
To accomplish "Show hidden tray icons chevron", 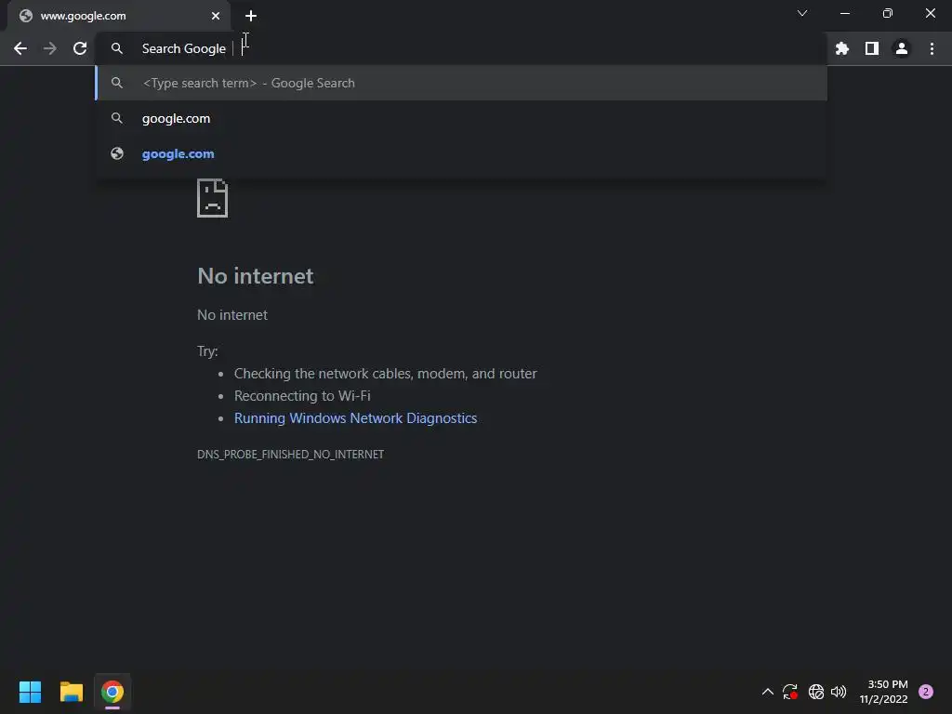I will pos(767,692).
